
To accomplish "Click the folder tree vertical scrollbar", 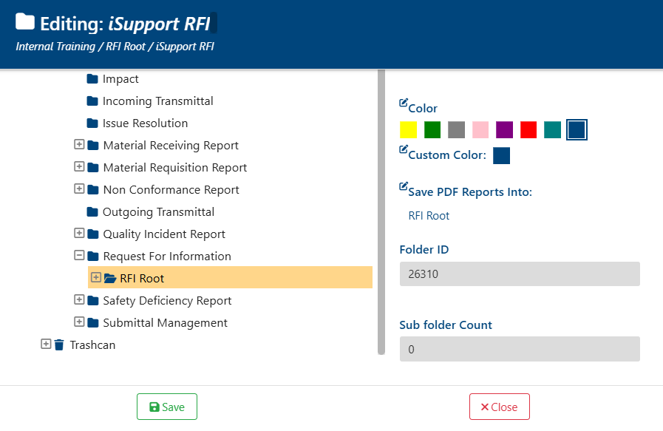I will click(381, 211).
